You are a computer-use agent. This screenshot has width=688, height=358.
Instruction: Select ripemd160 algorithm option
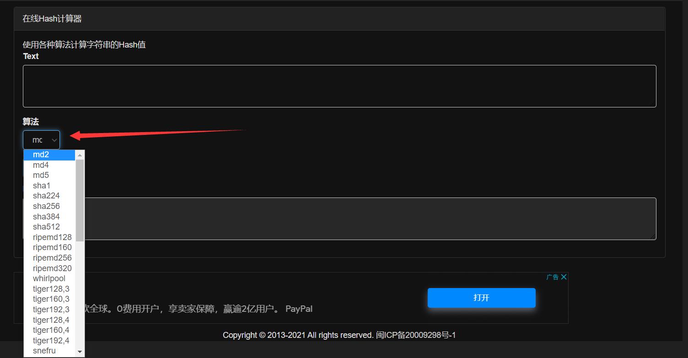(x=49, y=247)
